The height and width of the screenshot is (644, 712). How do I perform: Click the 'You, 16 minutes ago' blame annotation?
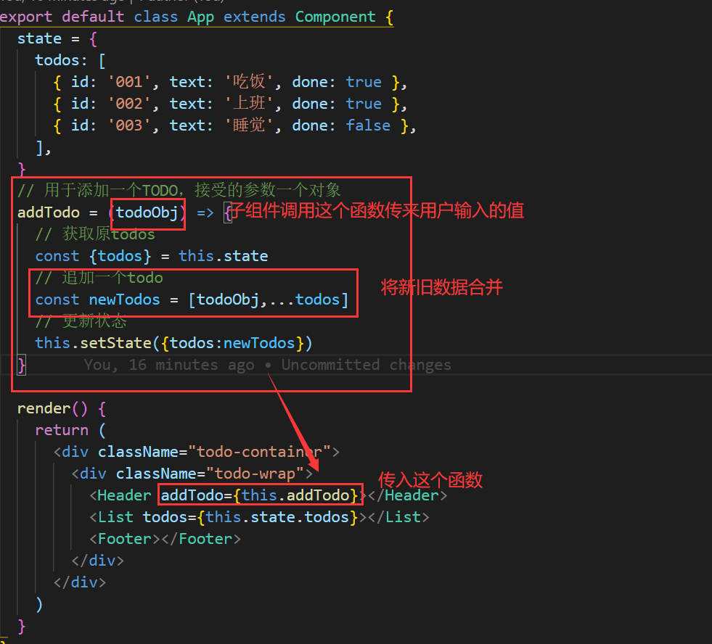pyautogui.click(x=168, y=365)
